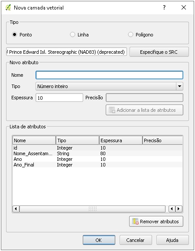Sort by the Tipo column header

coord(78,140)
